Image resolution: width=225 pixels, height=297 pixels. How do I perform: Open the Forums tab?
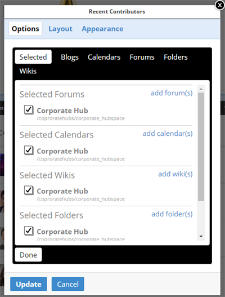point(142,57)
